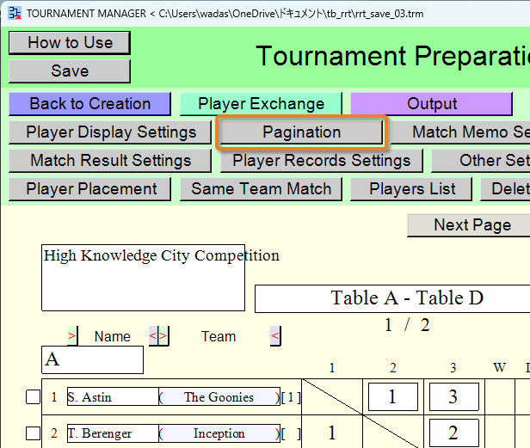Click the W column header
Viewport: 530px width, 448px height.
[x=500, y=367]
